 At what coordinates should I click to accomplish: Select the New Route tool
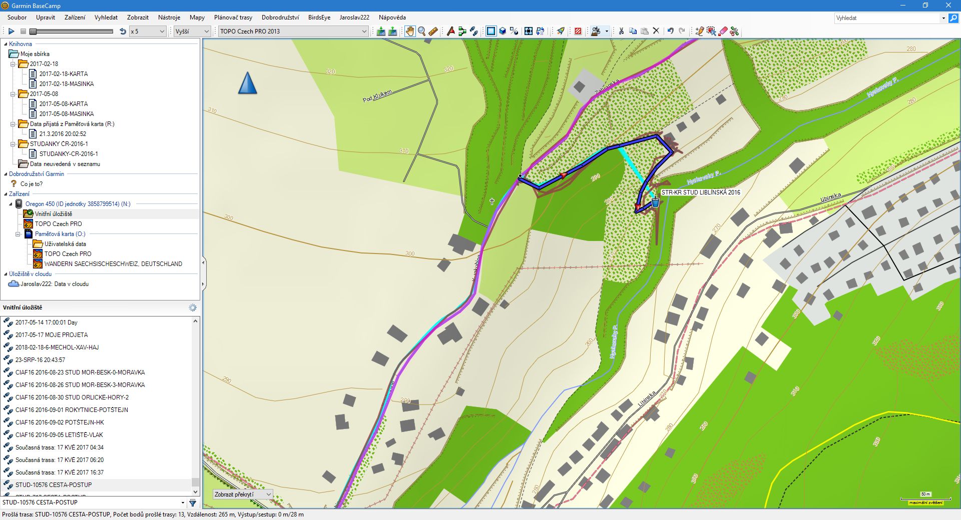[x=462, y=31]
